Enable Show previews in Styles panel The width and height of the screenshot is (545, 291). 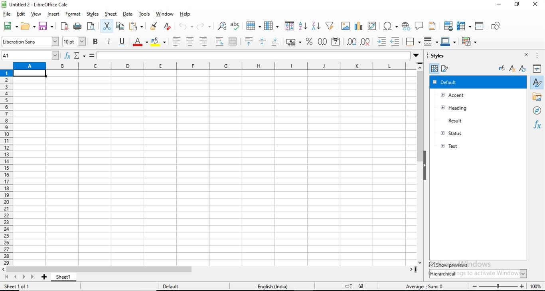(432, 265)
